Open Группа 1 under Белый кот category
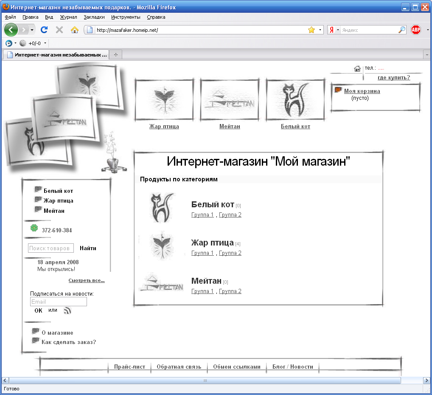This screenshot has width=432, height=395. click(x=202, y=214)
